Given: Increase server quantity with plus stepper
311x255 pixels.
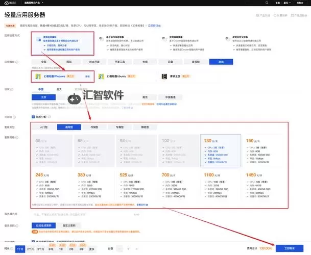Looking at the screenshot, I should pyautogui.click(x=136, y=249).
